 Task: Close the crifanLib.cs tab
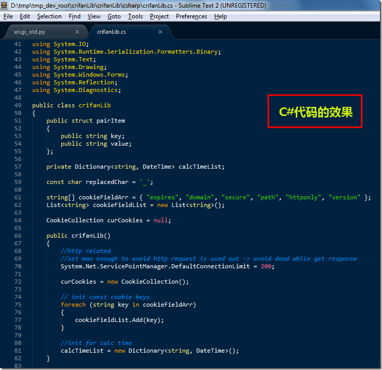[160, 32]
